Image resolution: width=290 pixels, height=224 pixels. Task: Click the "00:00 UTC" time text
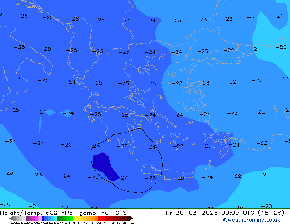(x=237, y=213)
